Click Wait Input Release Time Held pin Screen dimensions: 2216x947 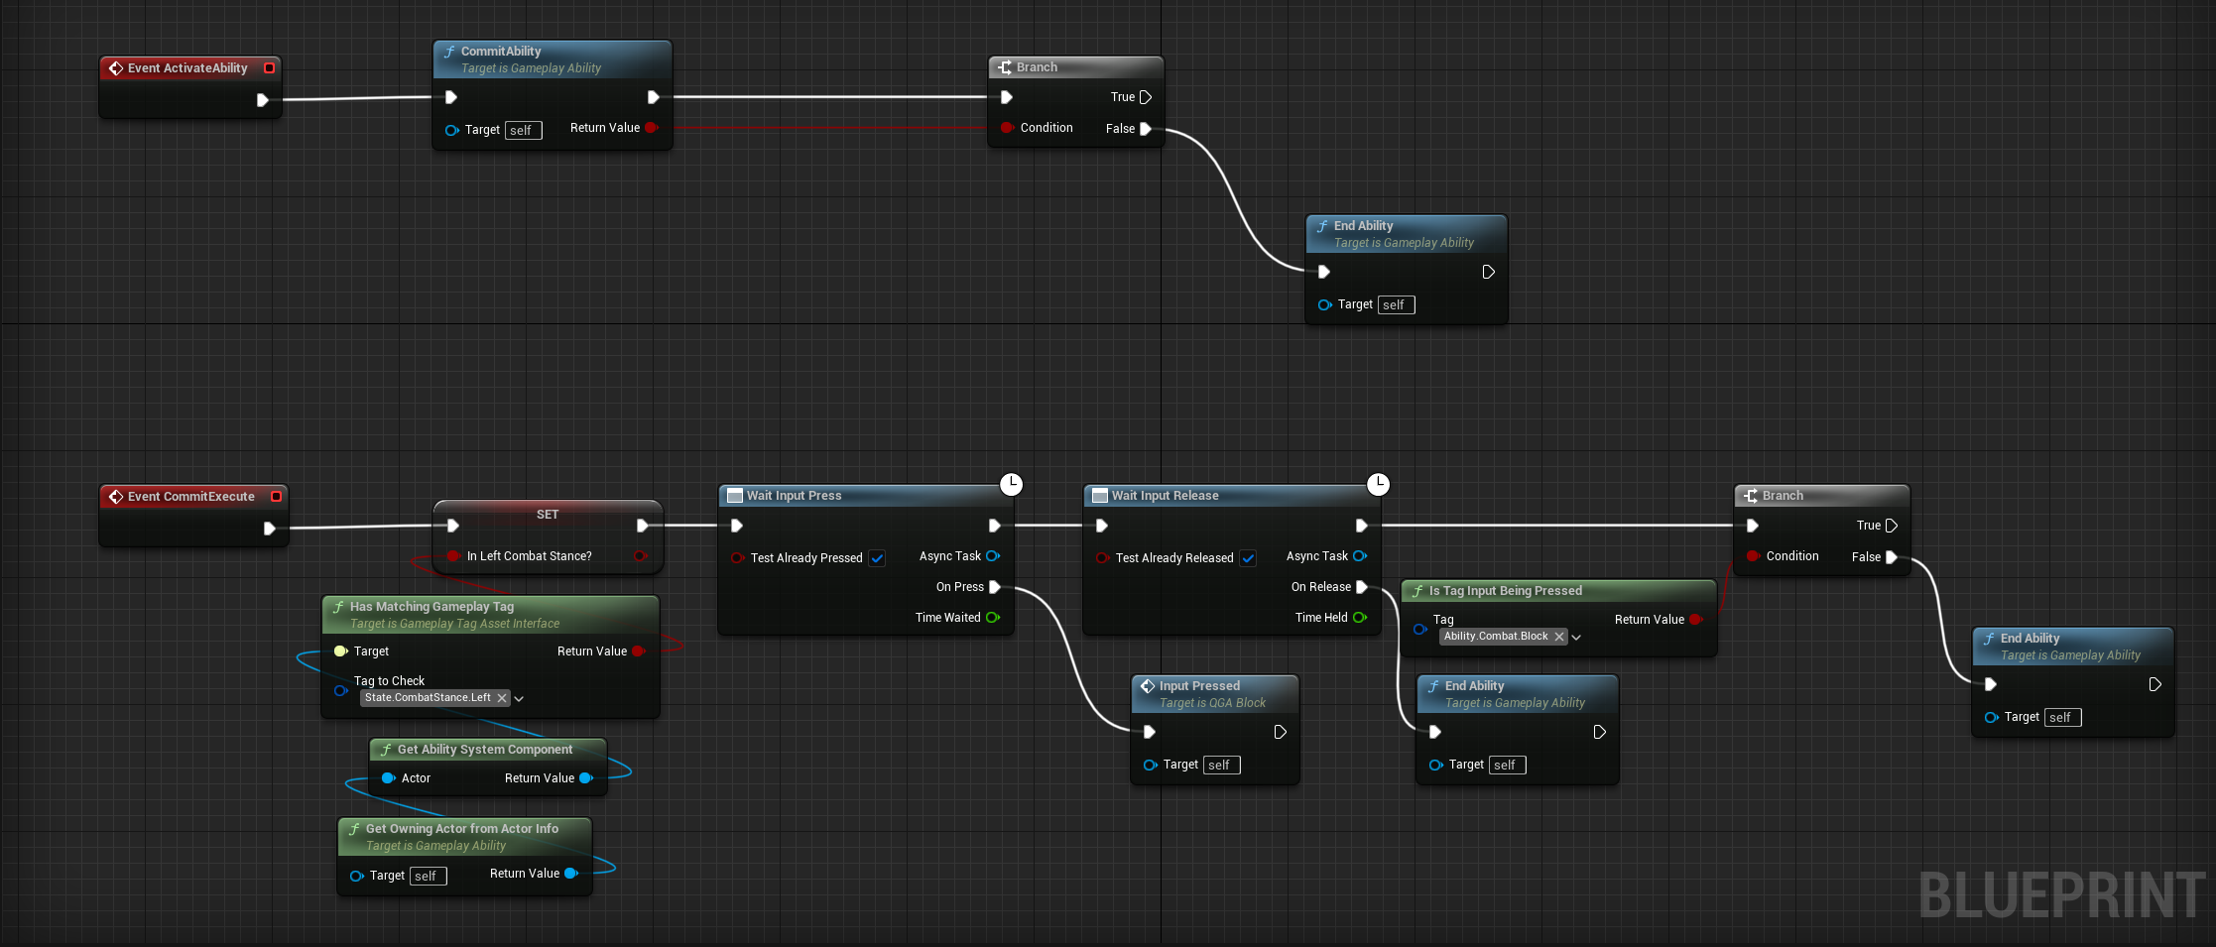(1359, 618)
